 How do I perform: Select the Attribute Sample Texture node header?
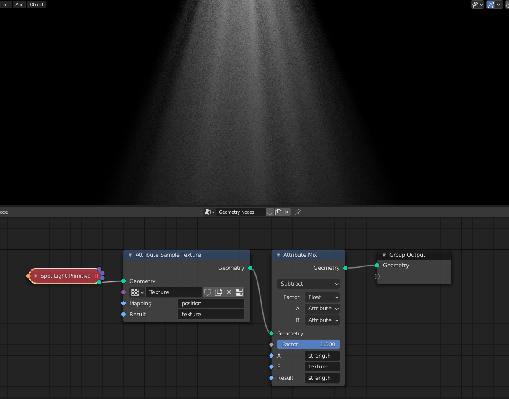click(x=187, y=255)
